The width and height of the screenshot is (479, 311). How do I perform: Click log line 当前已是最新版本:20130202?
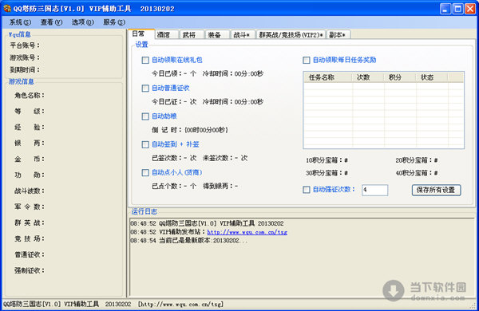[188, 241]
